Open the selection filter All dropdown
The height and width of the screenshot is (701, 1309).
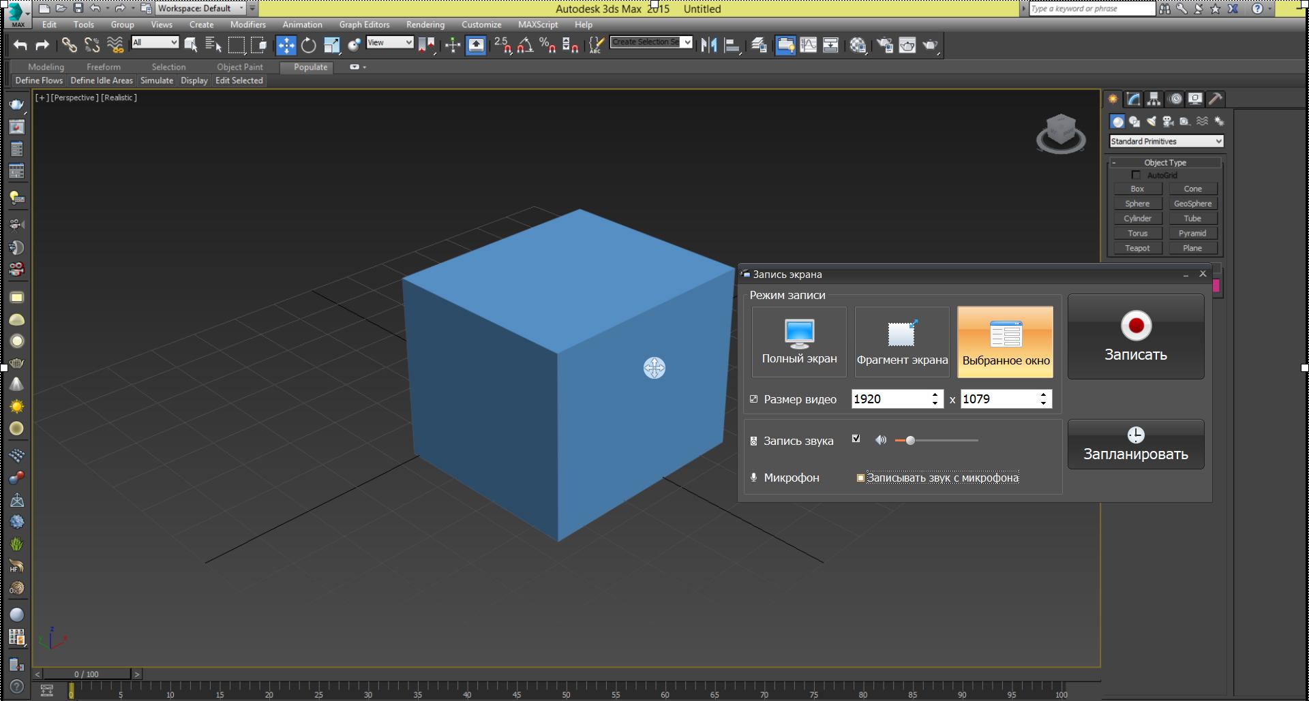[155, 43]
